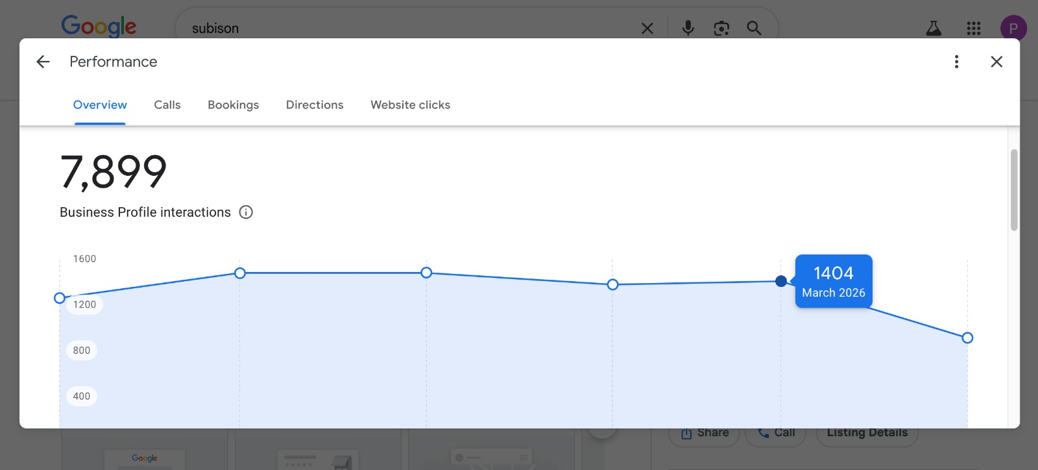Click the Business Profile interactions label
This screenshot has height=470, width=1038.
145,212
